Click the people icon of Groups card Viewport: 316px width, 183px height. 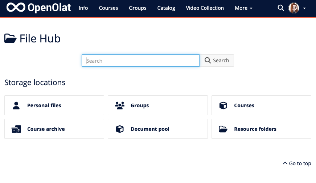[x=120, y=105]
